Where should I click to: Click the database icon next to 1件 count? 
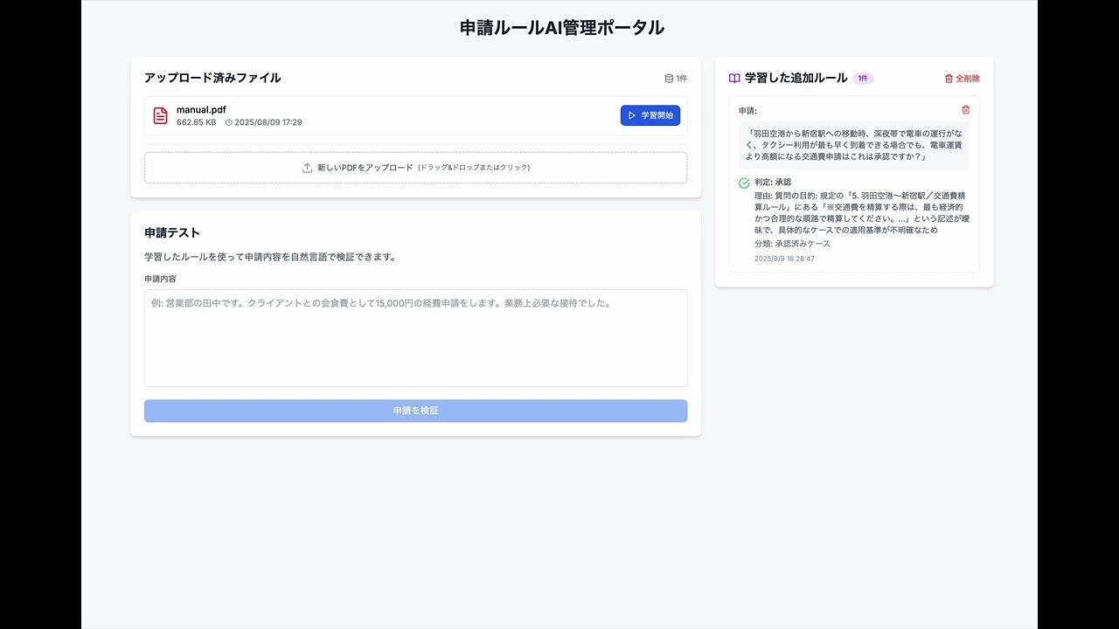coord(669,79)
